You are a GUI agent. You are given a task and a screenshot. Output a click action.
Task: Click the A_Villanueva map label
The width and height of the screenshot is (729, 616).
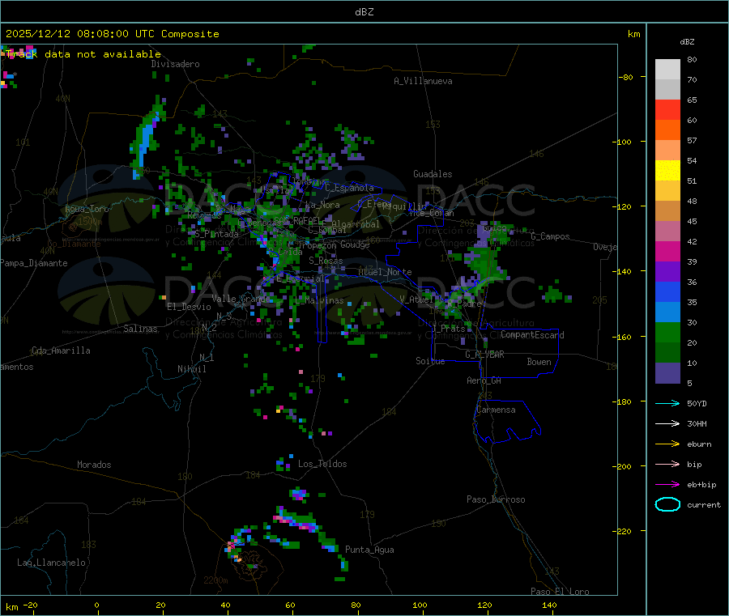tap(423, 81)
